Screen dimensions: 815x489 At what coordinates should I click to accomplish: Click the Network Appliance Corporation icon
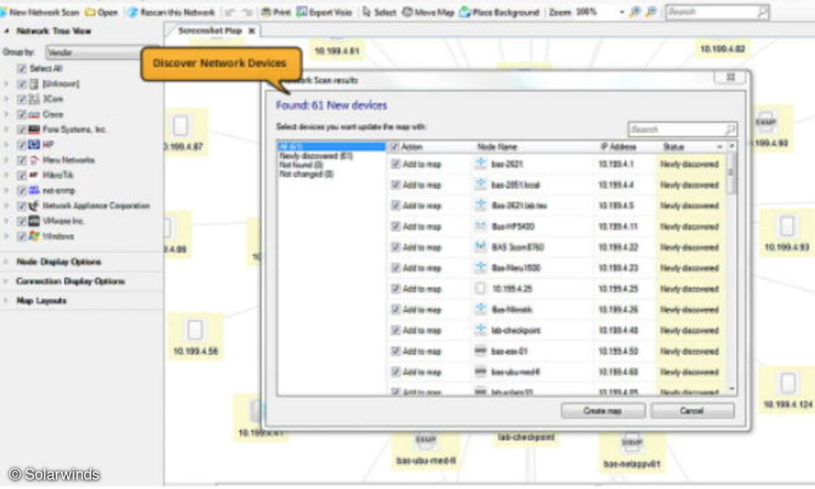(x=34, y=206)
